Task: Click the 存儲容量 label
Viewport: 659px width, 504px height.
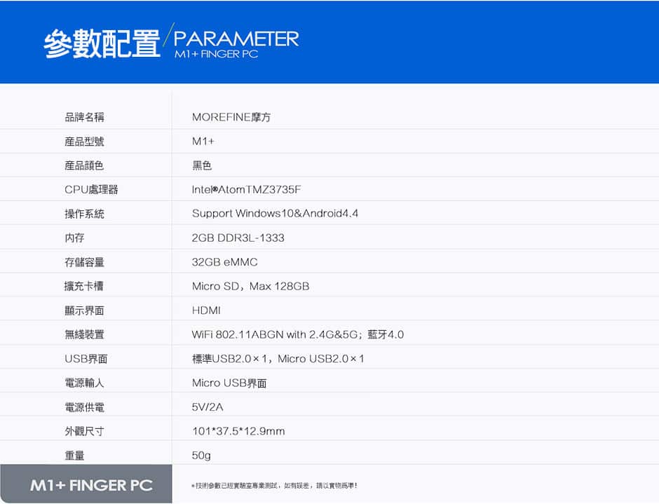Action: coord(84,262)
